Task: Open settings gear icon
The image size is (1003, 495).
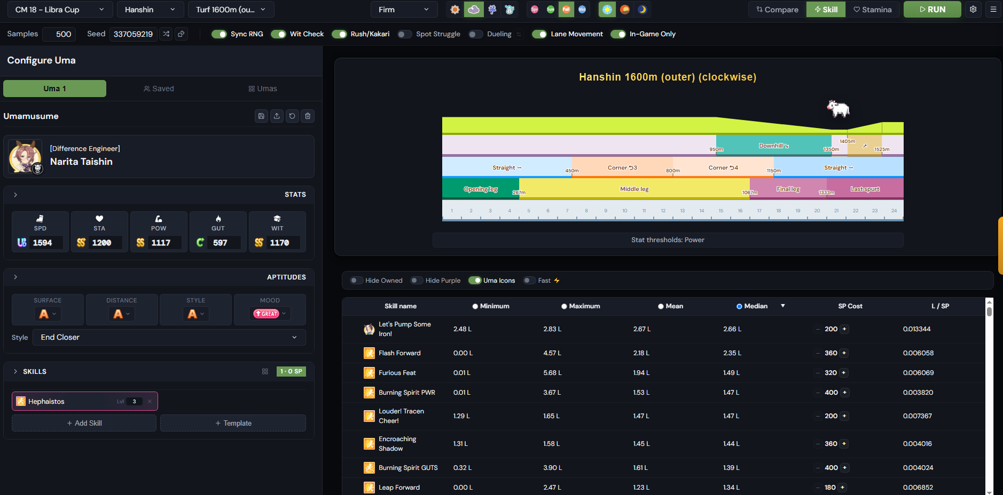Action: click(973, 10)
